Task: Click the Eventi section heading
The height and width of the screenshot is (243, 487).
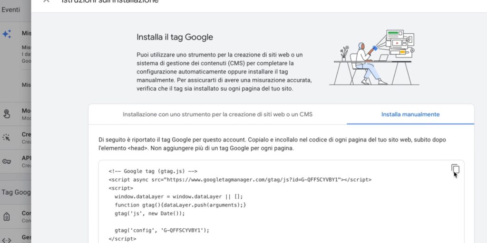Action: 11,9
